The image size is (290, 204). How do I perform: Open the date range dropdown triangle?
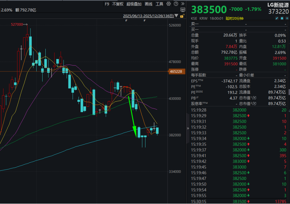click(177, 16)
